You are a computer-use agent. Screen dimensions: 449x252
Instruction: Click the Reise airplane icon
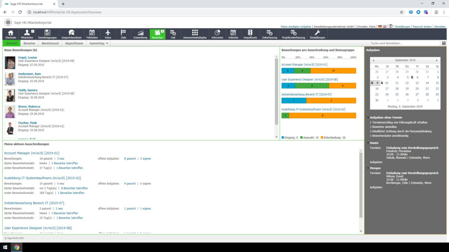pos(108,34)
